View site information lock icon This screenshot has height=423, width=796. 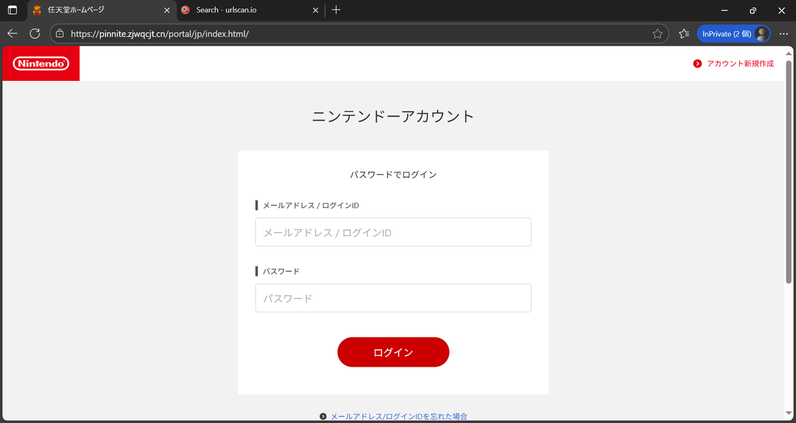click(x=60, y=33)
